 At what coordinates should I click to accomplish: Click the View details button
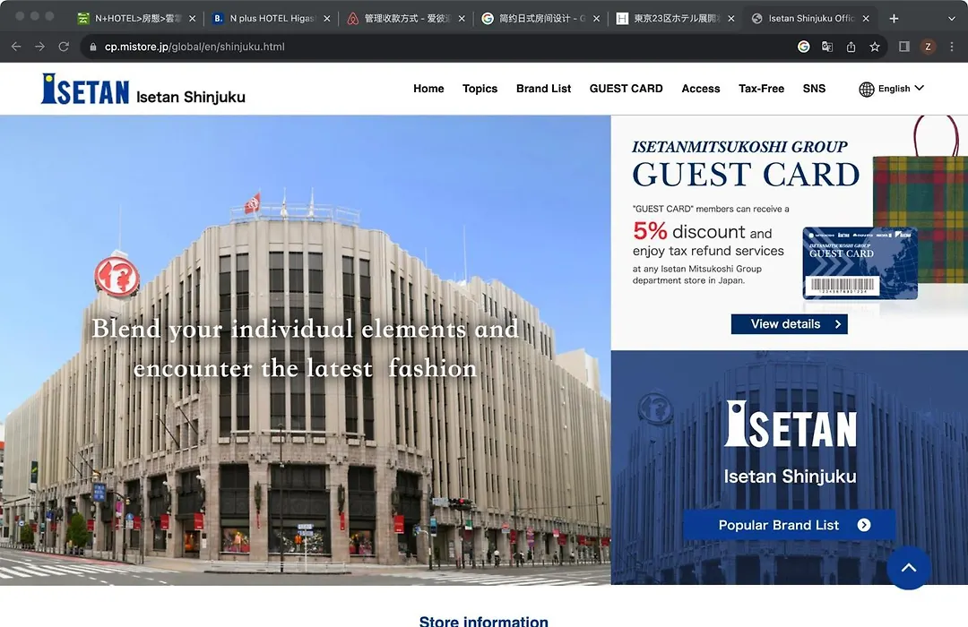(x=789, y=324)
